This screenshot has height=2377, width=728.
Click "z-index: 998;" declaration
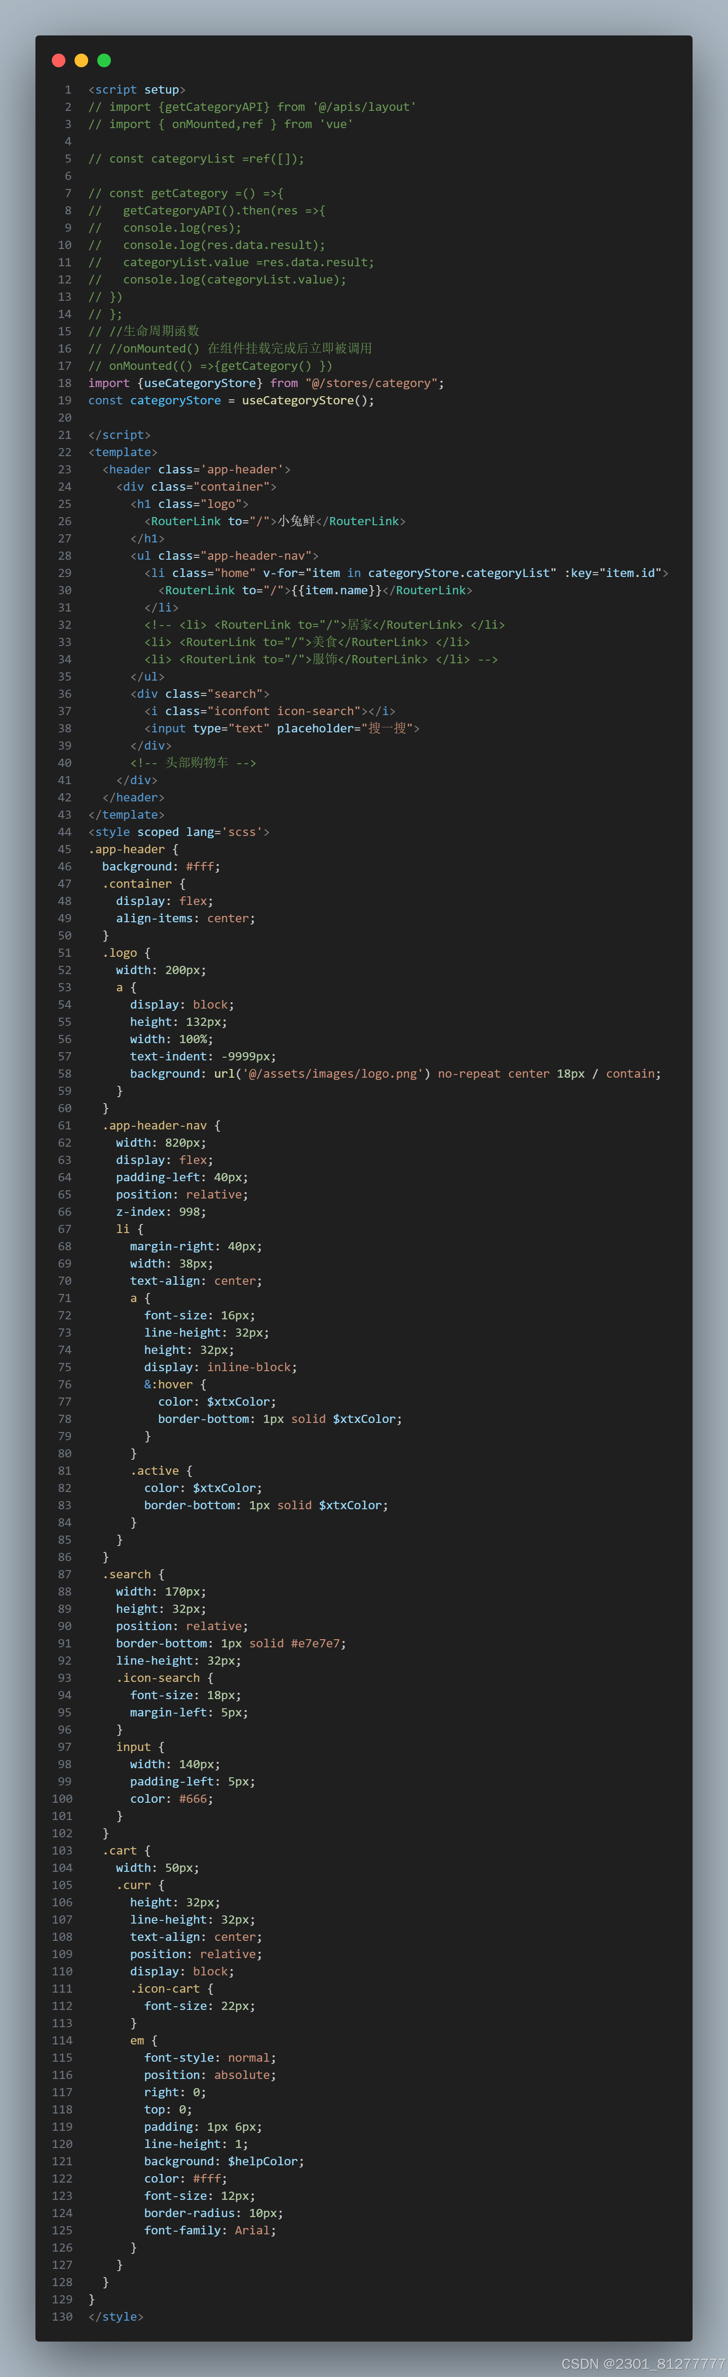[x=161, y=1212]
